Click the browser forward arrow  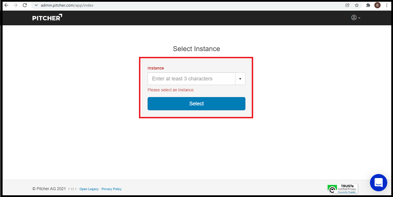16,5
